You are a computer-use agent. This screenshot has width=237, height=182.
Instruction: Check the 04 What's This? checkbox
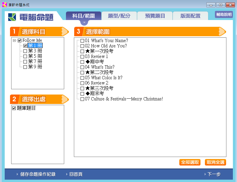(82, 67)
